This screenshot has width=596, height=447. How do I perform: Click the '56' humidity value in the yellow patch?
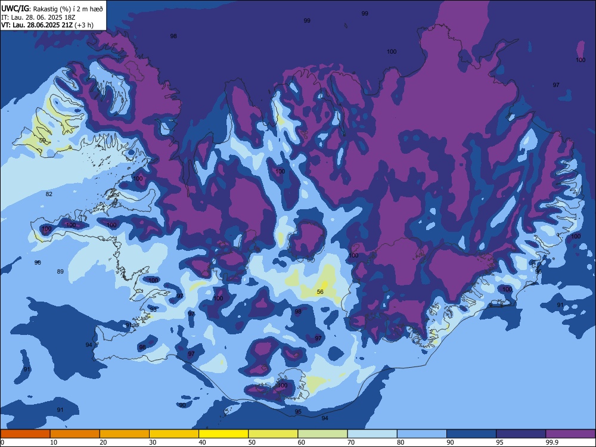pos(320,291)
